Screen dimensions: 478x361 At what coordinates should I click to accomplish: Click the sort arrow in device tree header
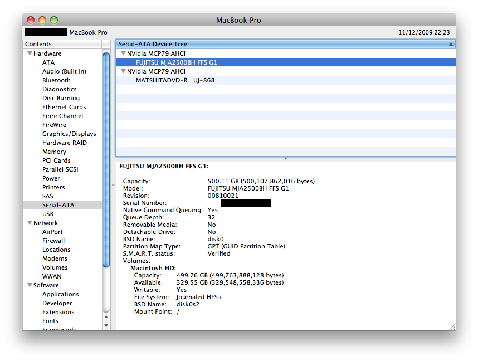[x=451, y=44]
